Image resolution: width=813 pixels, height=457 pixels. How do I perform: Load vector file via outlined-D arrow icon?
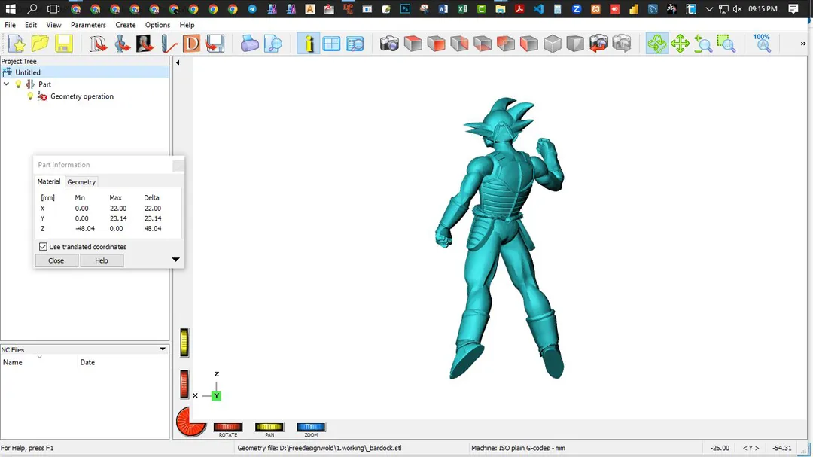pyautogui.click(x=97, y=44)
